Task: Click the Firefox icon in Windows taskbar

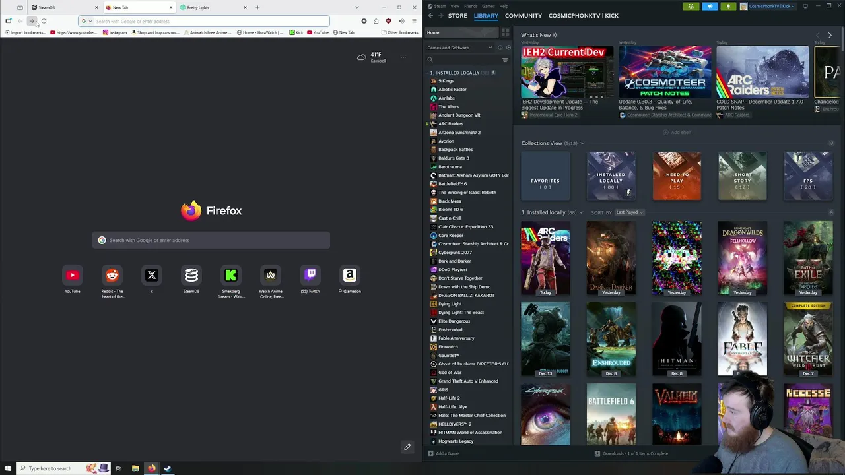Action: [151, 468]
